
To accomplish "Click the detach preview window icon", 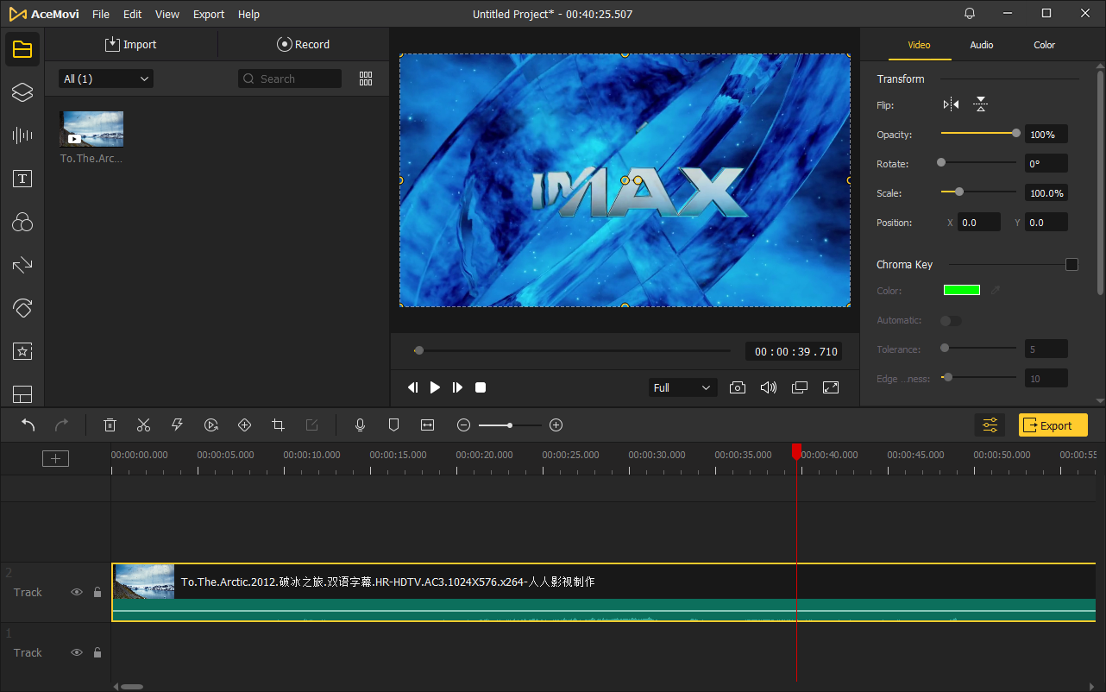I will point(800,387).
